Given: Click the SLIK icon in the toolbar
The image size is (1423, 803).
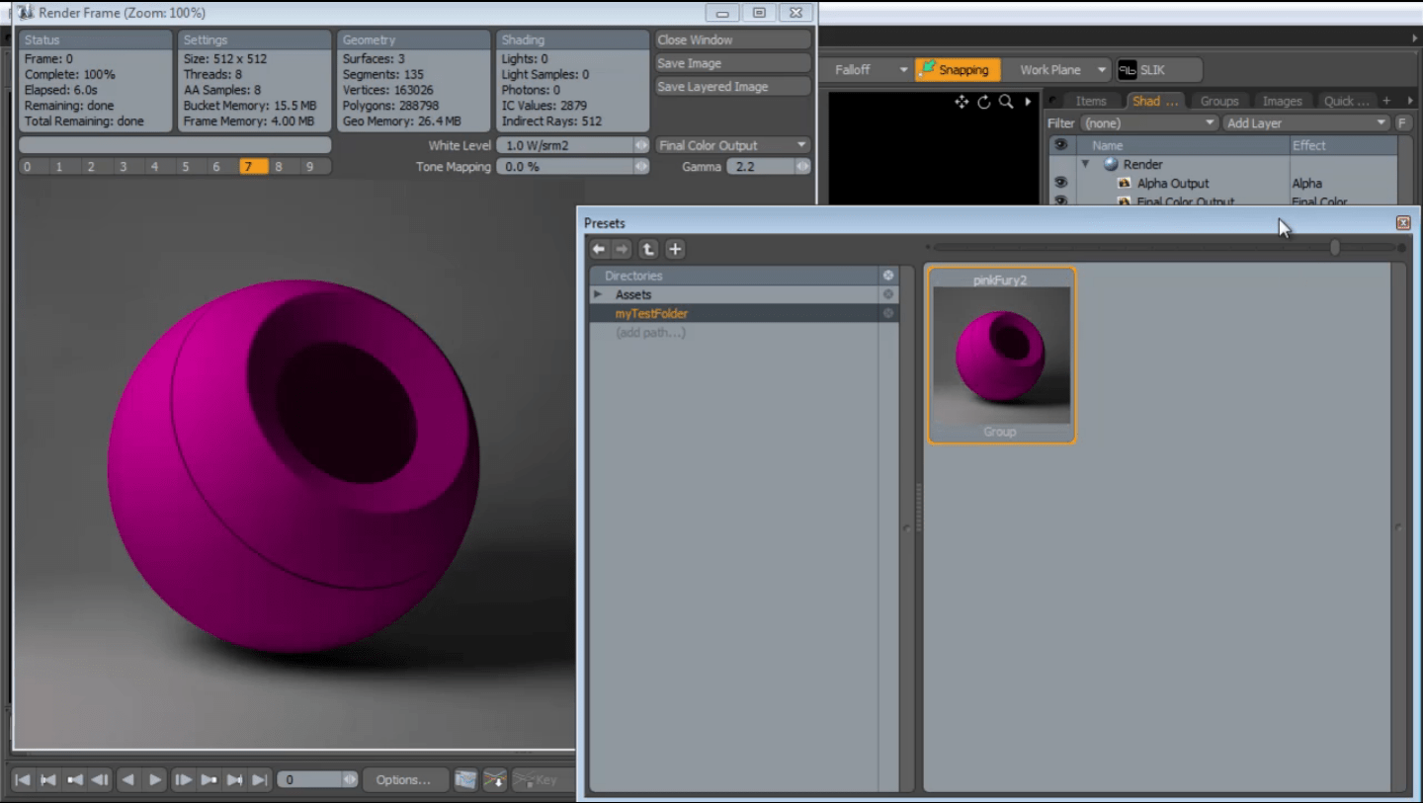Looking at the screenshot, I should 1128,70.
